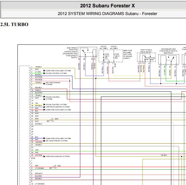Viewport: 186px width, 185px height.
Task: Click the pin 12 "YEL/BLU" label
Action: [38, 96]
